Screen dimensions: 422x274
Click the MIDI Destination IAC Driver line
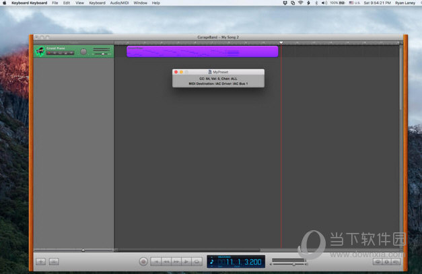[x=218, y=83]
